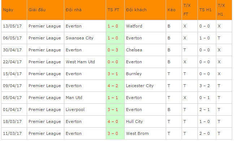Image resolution: width=234 pixels, height=141 pixels.
Task: Click the Chelsea team name
Action: (134, 50)
